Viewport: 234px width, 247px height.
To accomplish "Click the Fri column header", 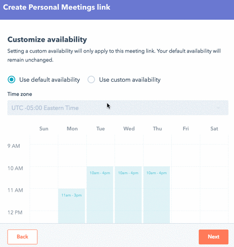I will pyautogui.click(x=186, y=128).
